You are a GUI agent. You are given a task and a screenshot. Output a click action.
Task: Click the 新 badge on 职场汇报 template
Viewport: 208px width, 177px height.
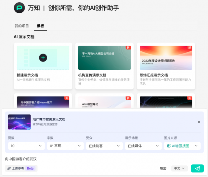click(x=189, y=48)
